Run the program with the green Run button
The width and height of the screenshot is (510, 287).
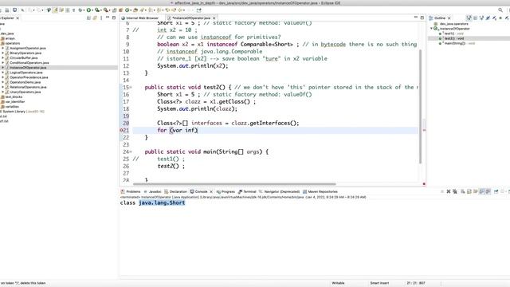[88, 10]
